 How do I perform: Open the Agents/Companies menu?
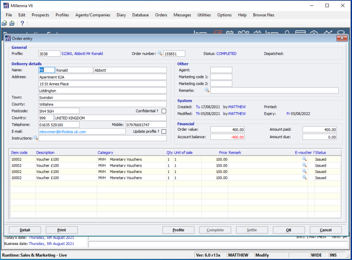[x=93, y=15]
